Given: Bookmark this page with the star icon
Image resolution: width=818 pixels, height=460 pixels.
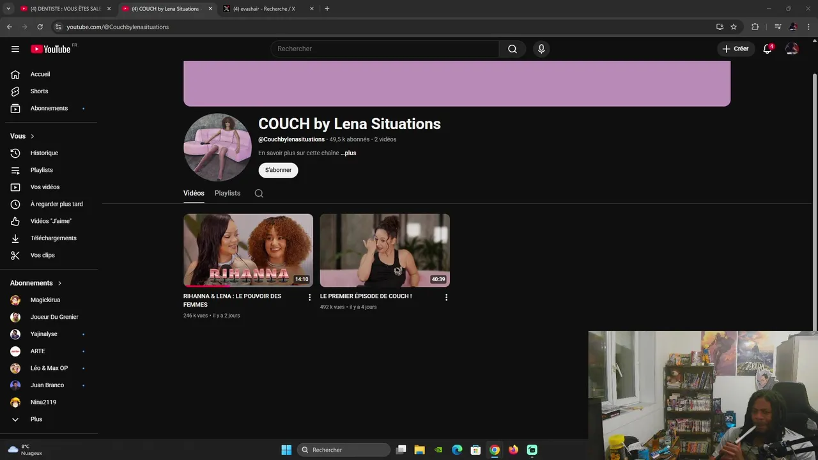Looking at the screenshot, I should [x=734, y=27].
